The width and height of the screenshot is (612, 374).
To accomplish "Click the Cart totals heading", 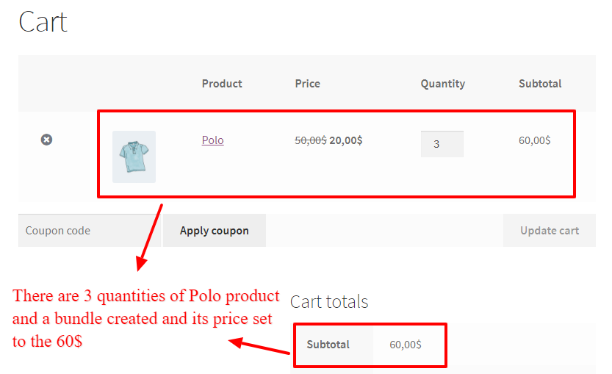I will pos(329,302).
